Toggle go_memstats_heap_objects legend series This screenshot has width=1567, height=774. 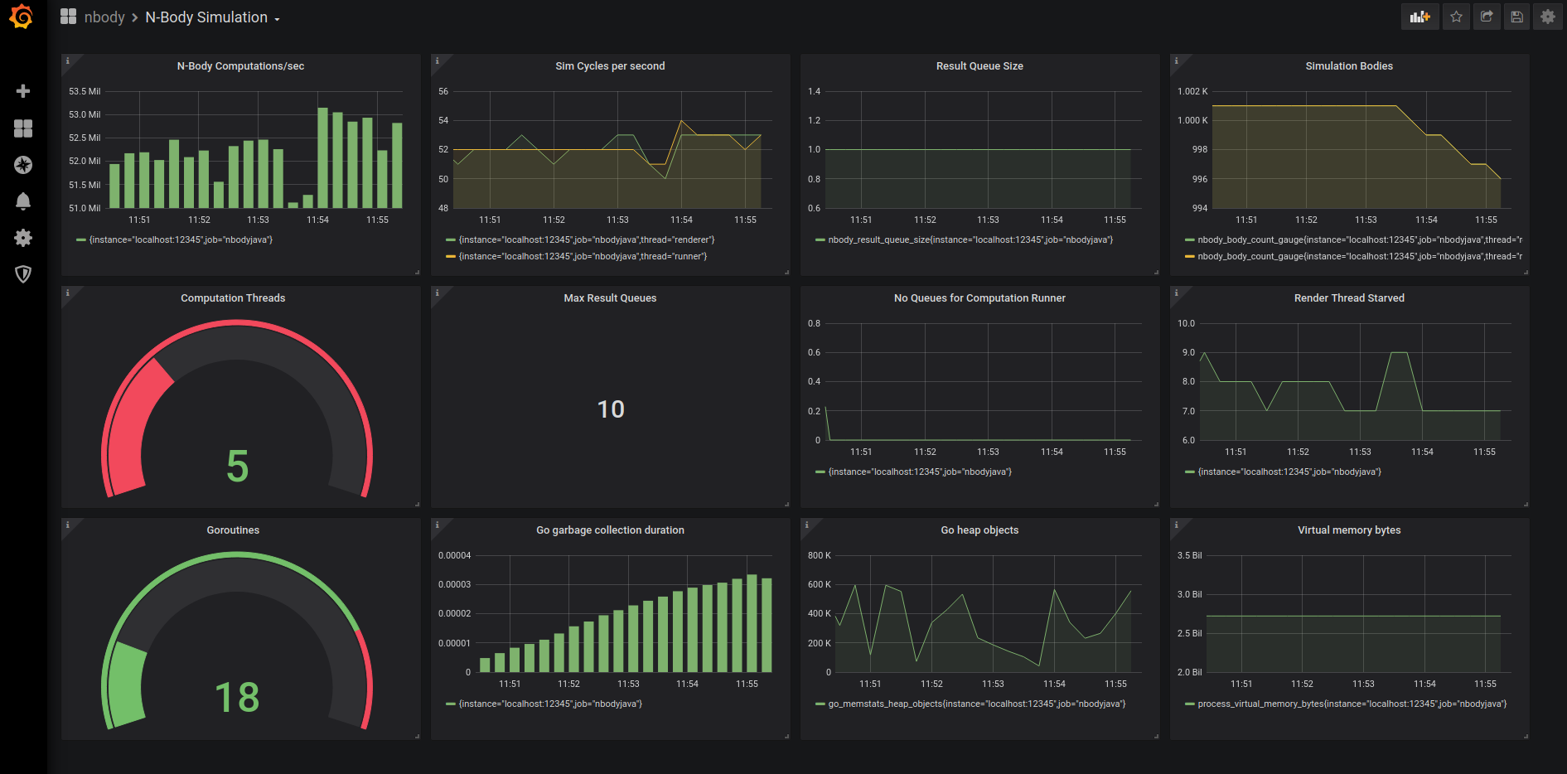[x=977, y=704]
